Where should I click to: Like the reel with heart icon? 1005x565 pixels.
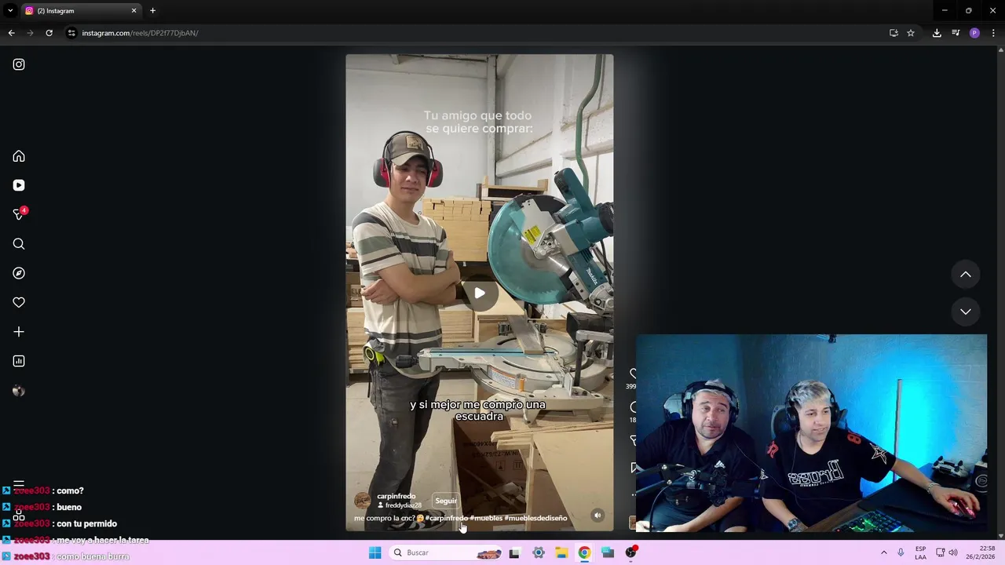pyautogui.click(x=633, y=374)
